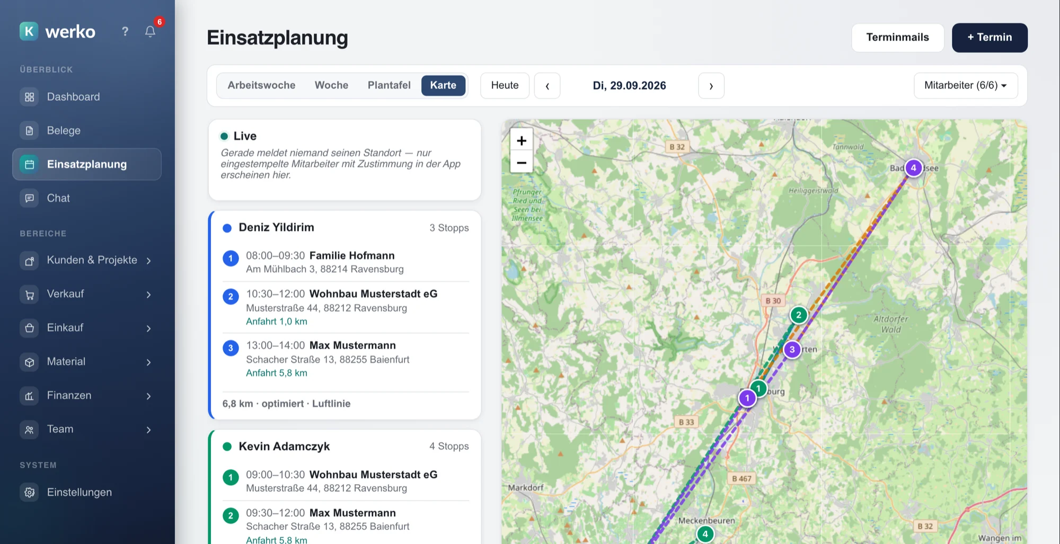Switch to Woche view
The width and height of the screenshot is (1060, 544).
(331, 85)
